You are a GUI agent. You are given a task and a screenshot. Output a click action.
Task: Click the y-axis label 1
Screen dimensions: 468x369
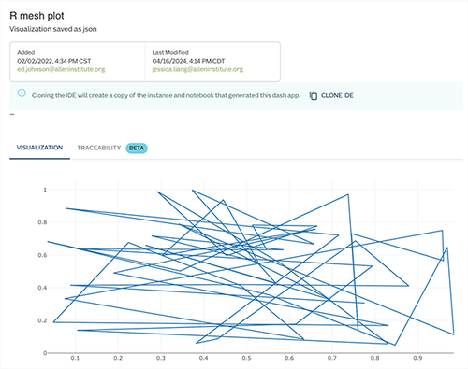pyautogui.click(x=45, y=190)
